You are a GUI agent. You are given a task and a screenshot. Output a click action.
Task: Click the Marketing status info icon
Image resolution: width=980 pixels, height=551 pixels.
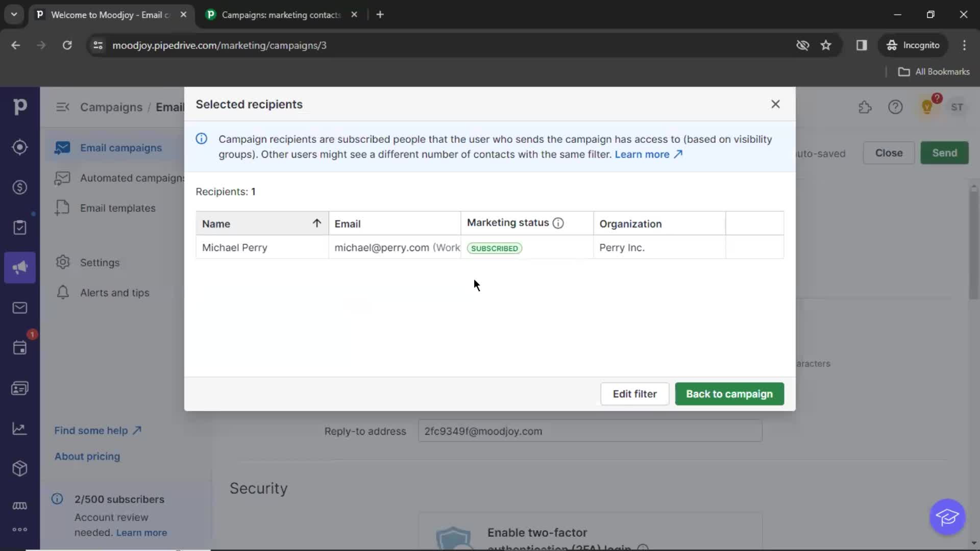click(x=558, y=223)
